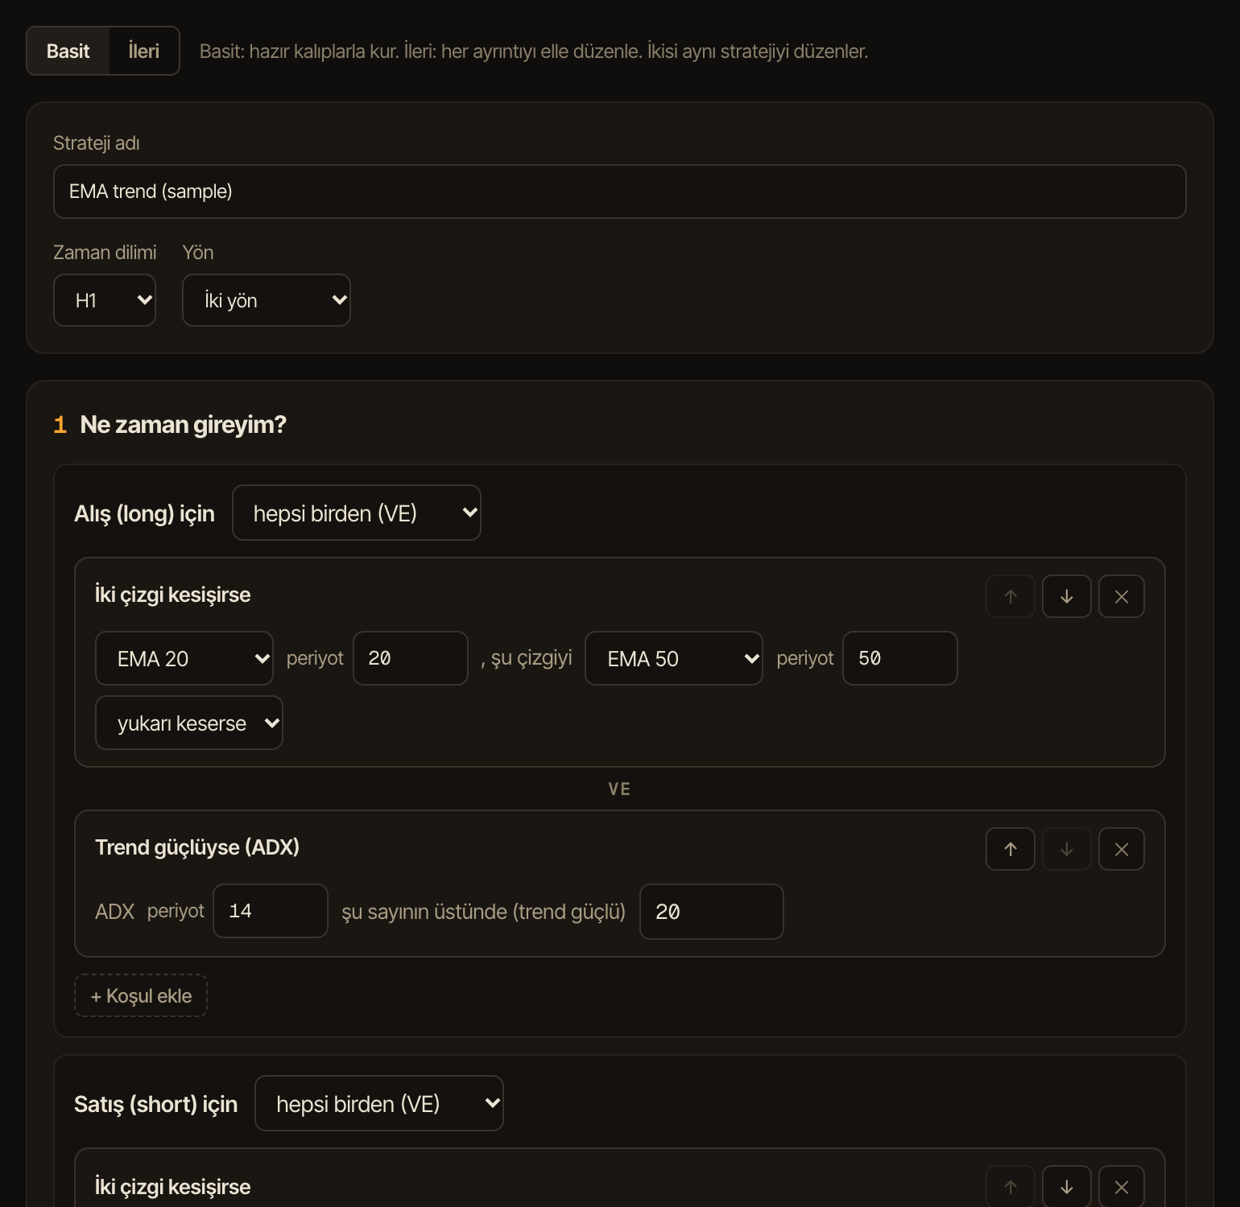Open the EMA 20 line selector
This screenshot has width=1240, height=1207.
[x=184, y=658]
